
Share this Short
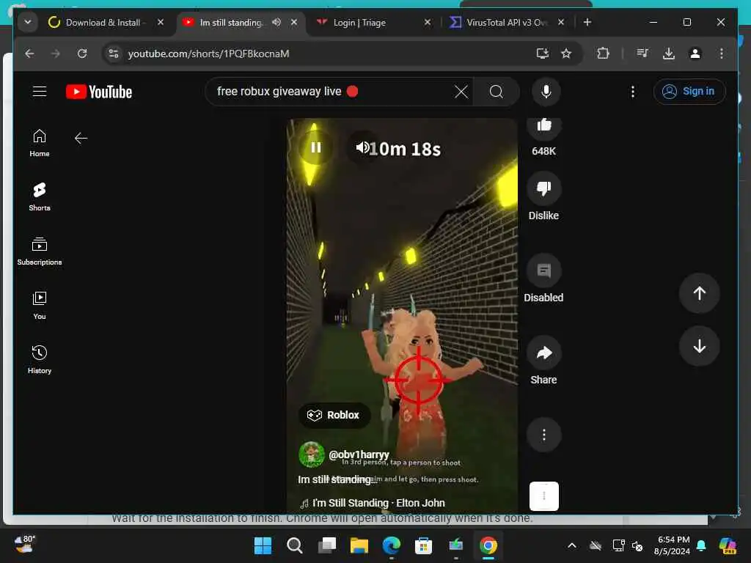click(x=543, y=353)
